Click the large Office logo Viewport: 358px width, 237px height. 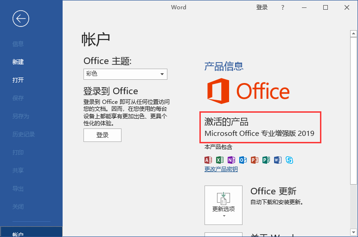click(x=248, y=91)
